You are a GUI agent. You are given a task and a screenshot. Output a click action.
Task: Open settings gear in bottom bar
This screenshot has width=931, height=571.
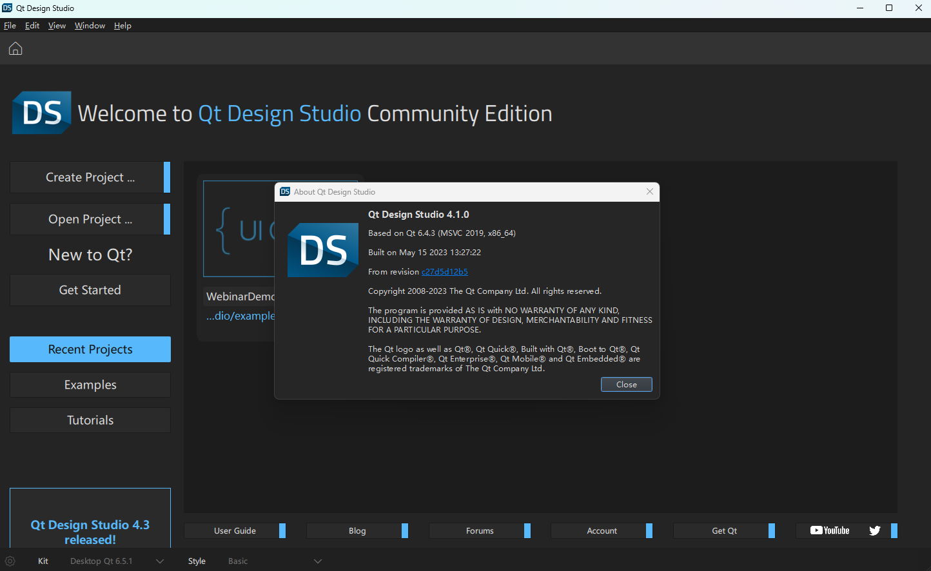pyautogui.click(x=10, y=561)
